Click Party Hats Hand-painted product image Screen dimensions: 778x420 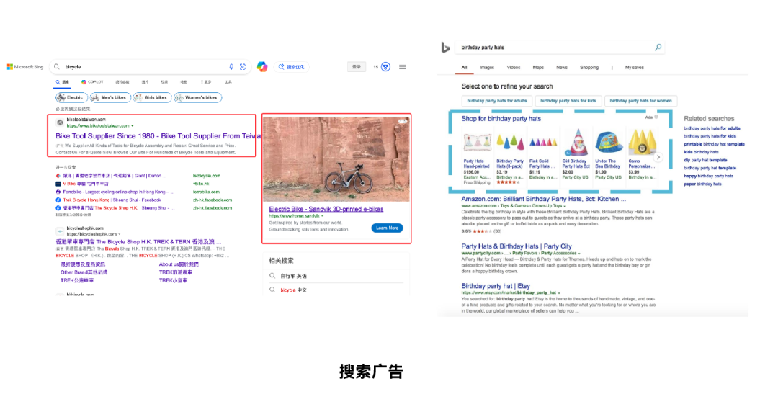(x=477, y=142)
